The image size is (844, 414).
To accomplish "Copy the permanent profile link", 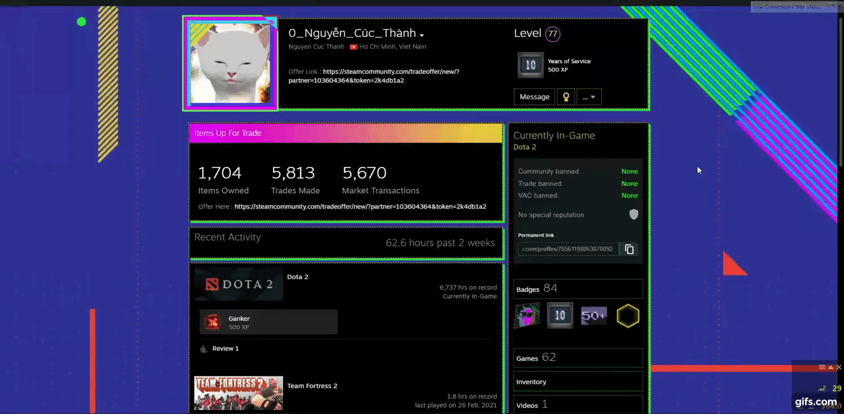I will (629, 249).
